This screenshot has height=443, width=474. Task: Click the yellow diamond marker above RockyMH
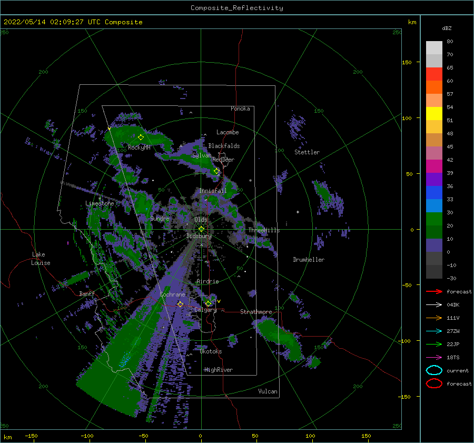point(141,137)
